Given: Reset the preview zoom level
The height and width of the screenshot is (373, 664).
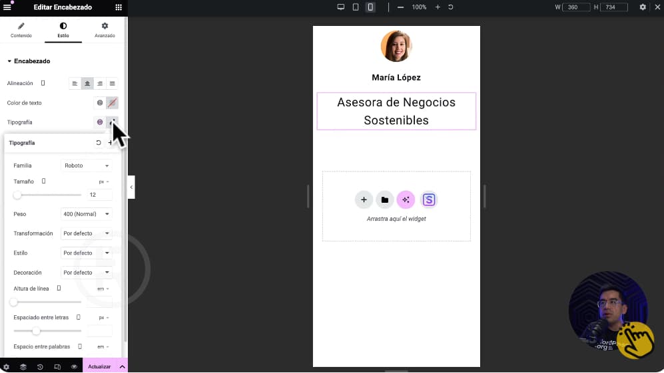Looking at the screenshot, I should click(x=451, y=7).
